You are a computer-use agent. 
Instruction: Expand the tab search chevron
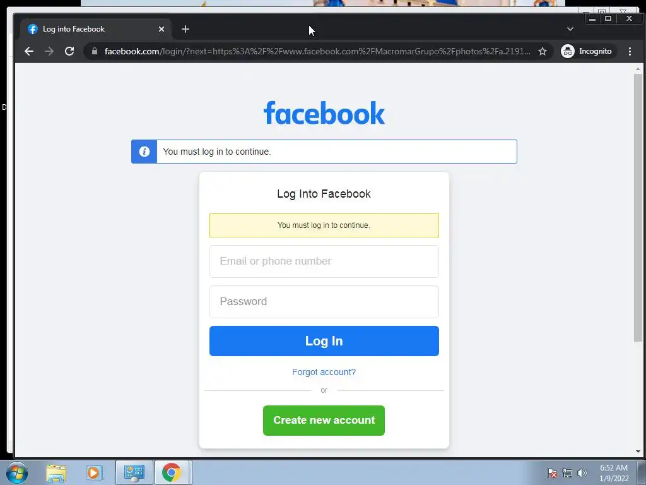pos(570,29)
